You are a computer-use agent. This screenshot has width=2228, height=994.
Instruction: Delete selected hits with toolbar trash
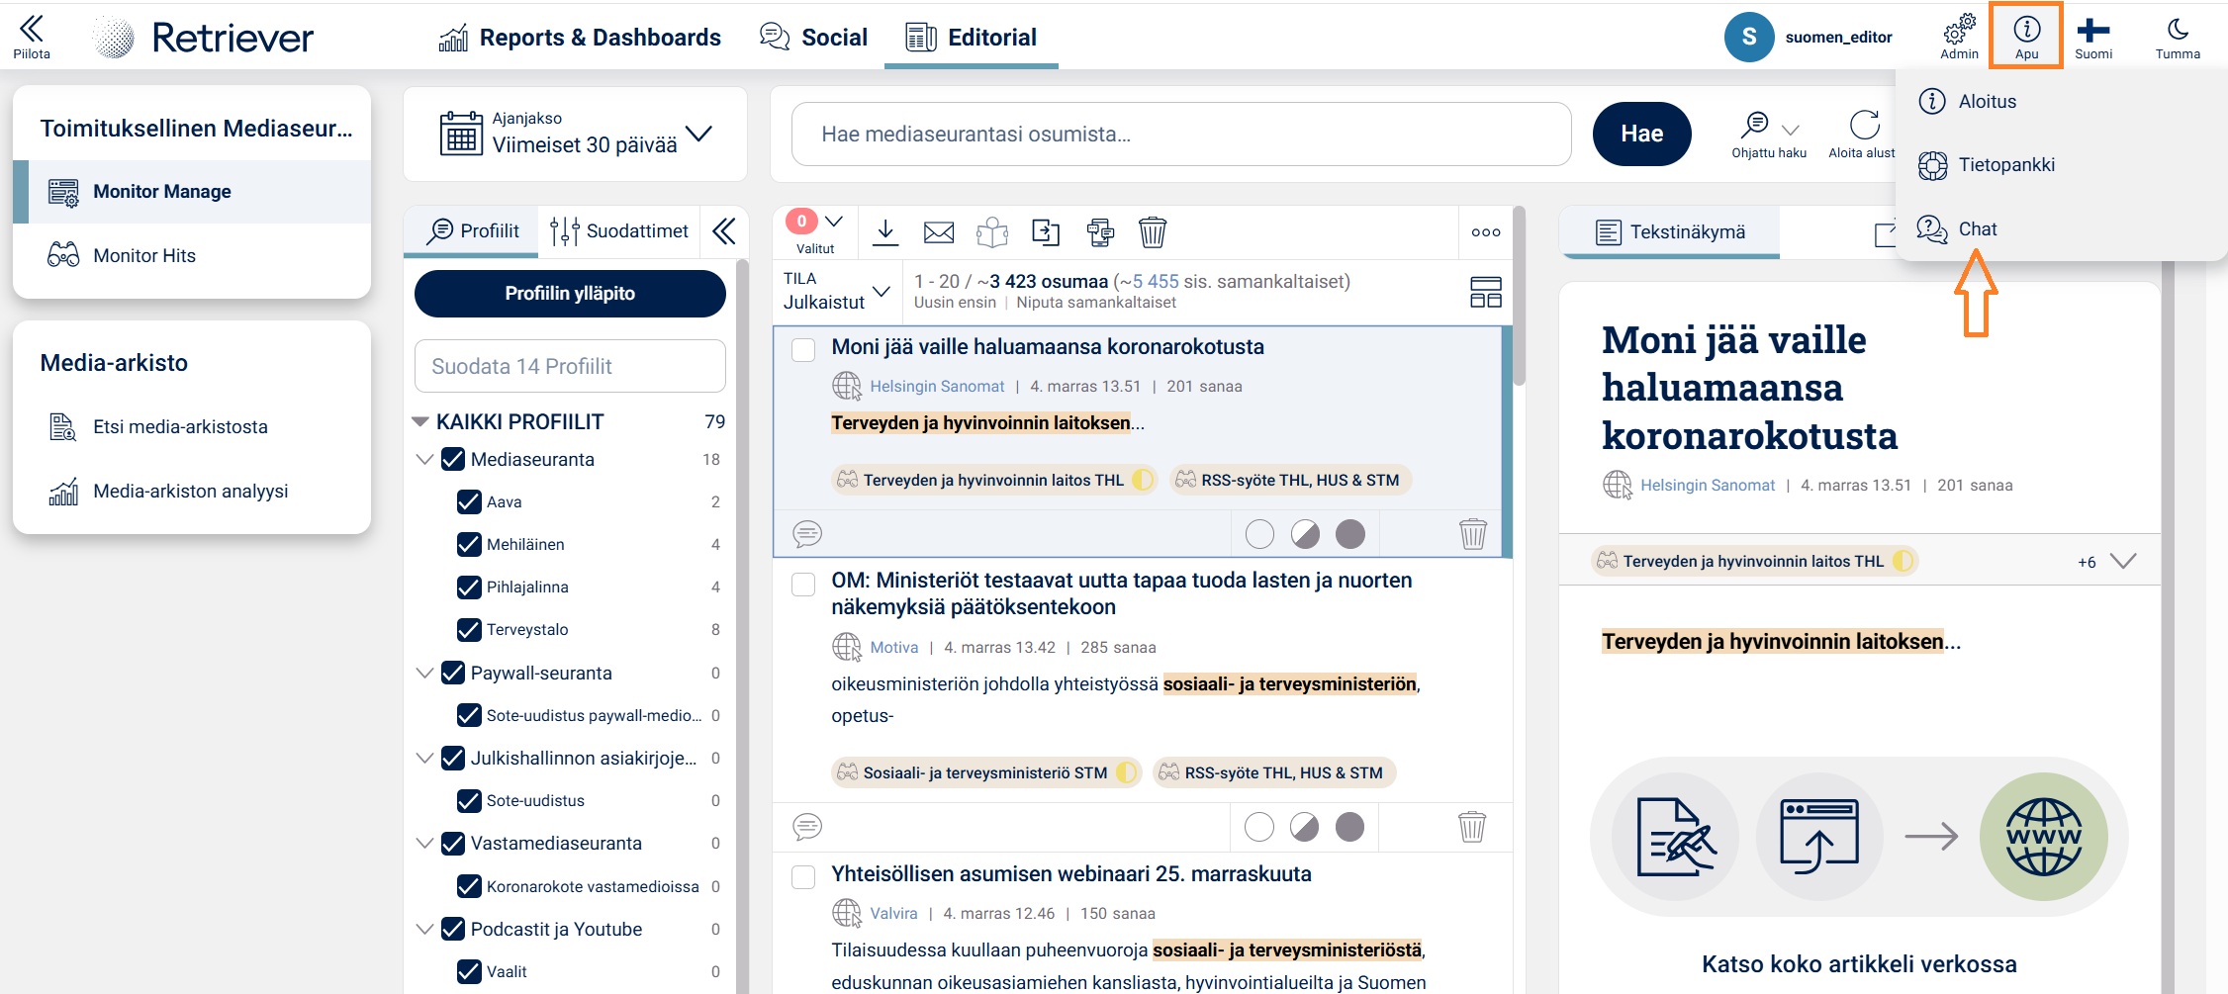(x=1153, y=232)
